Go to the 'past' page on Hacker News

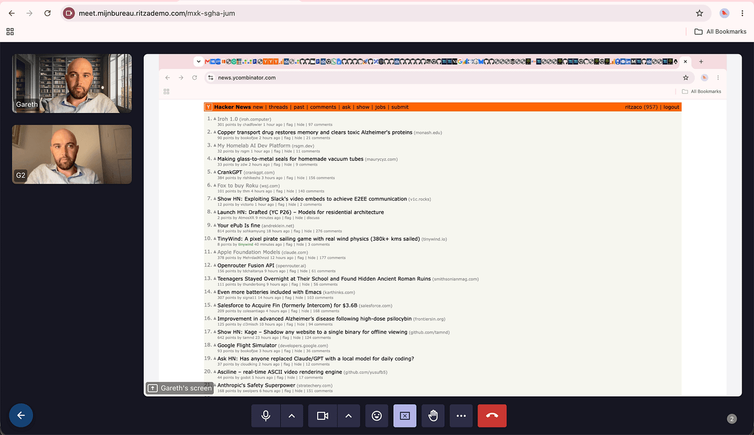point(299,107)
